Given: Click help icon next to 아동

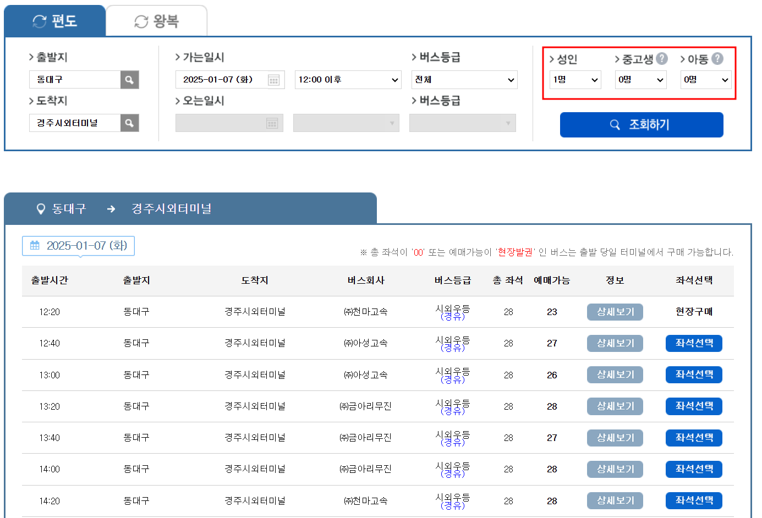Looking at the screenshot, I should [x=717, y=58].
